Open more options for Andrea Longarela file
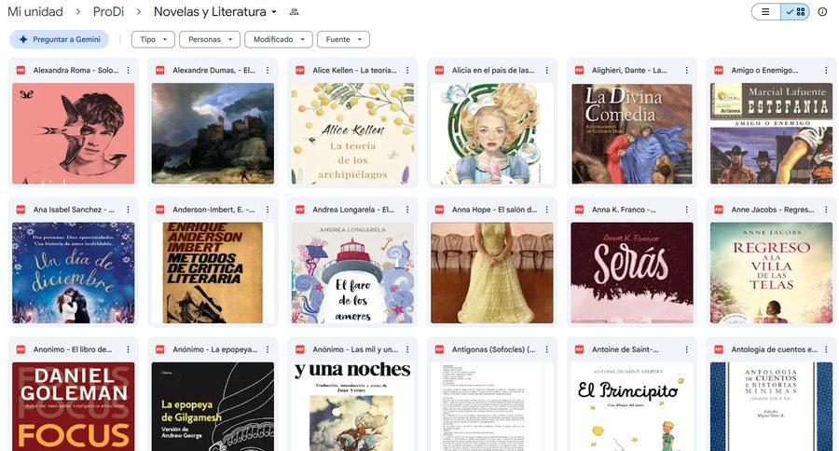 click(407, 210)
